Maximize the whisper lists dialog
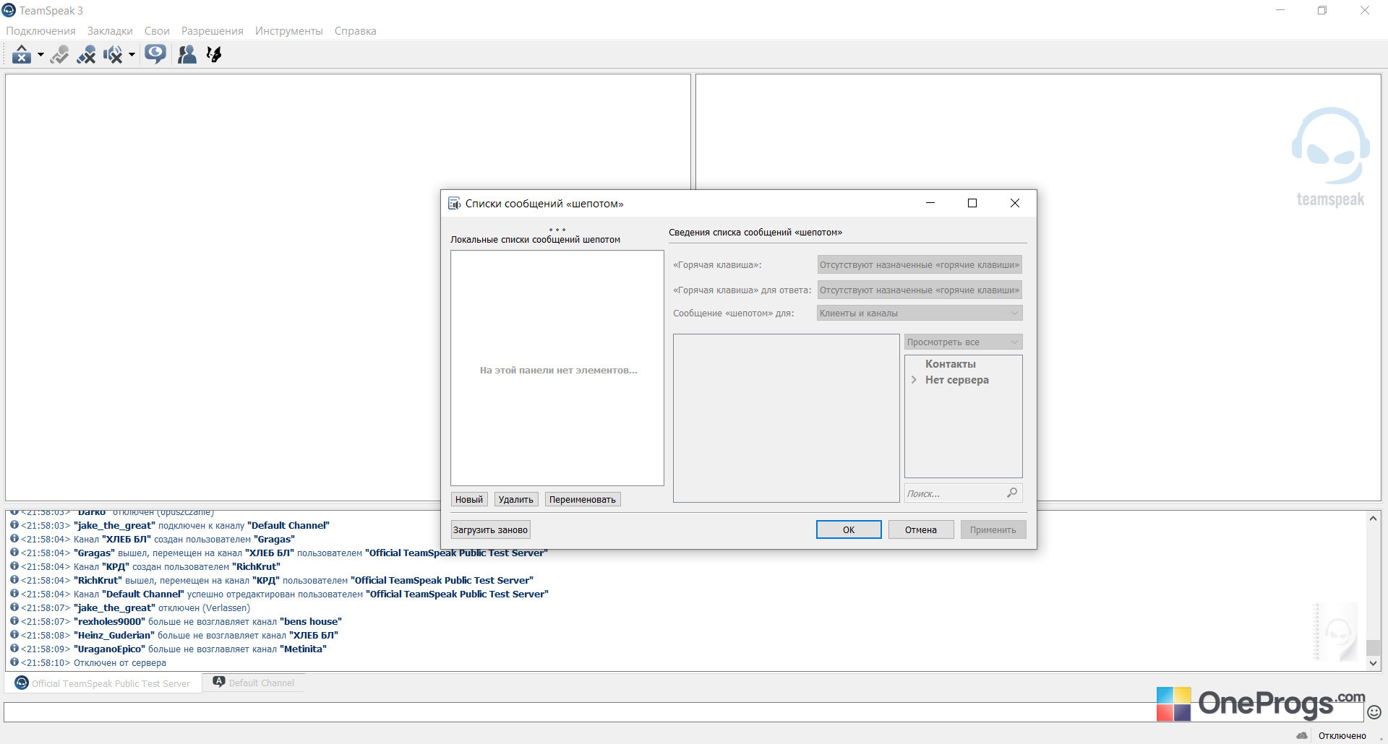 pyautogui.click(x=972, y=203)
